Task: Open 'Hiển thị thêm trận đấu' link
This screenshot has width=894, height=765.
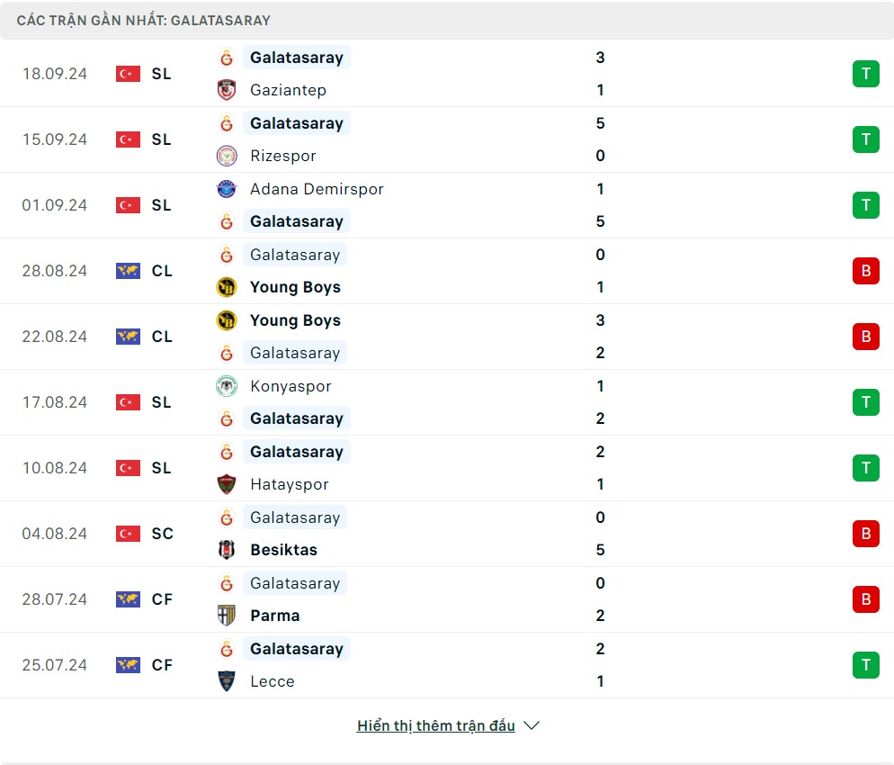Action: (435, 725)
